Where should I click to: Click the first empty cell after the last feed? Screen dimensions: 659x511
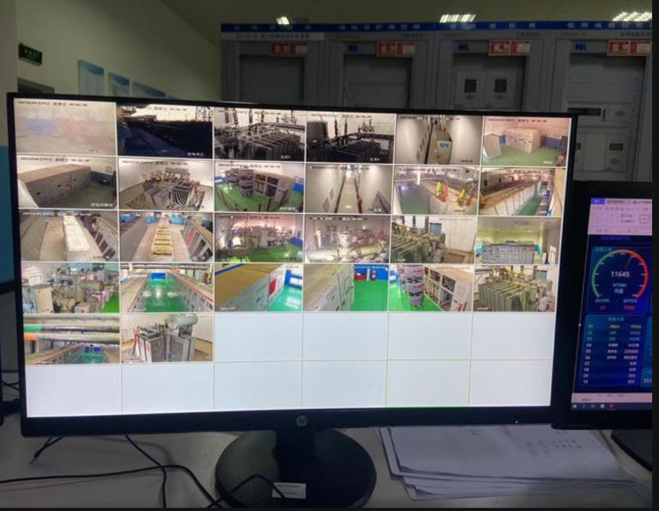(x=258, y=338)
